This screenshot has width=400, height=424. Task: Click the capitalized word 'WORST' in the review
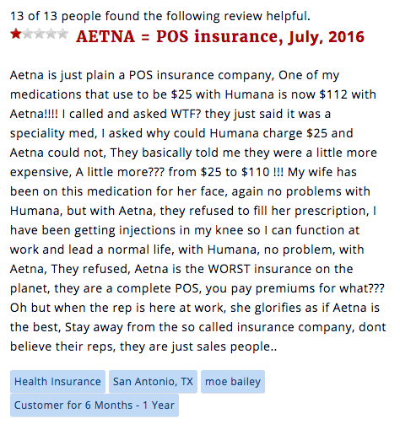click(229, 269)
